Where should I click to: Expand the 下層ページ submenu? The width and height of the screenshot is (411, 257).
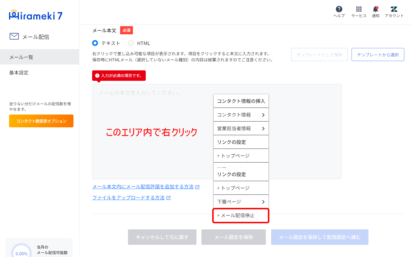pos(241,202)
